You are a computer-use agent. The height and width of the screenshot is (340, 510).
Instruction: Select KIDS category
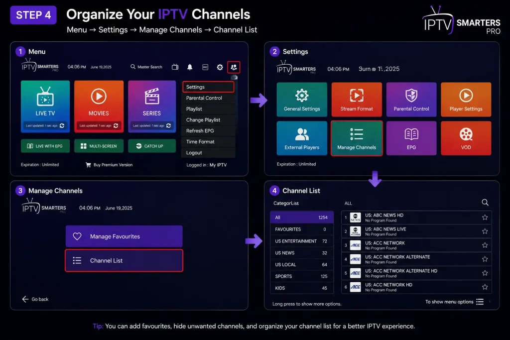(x=302, y=288)
